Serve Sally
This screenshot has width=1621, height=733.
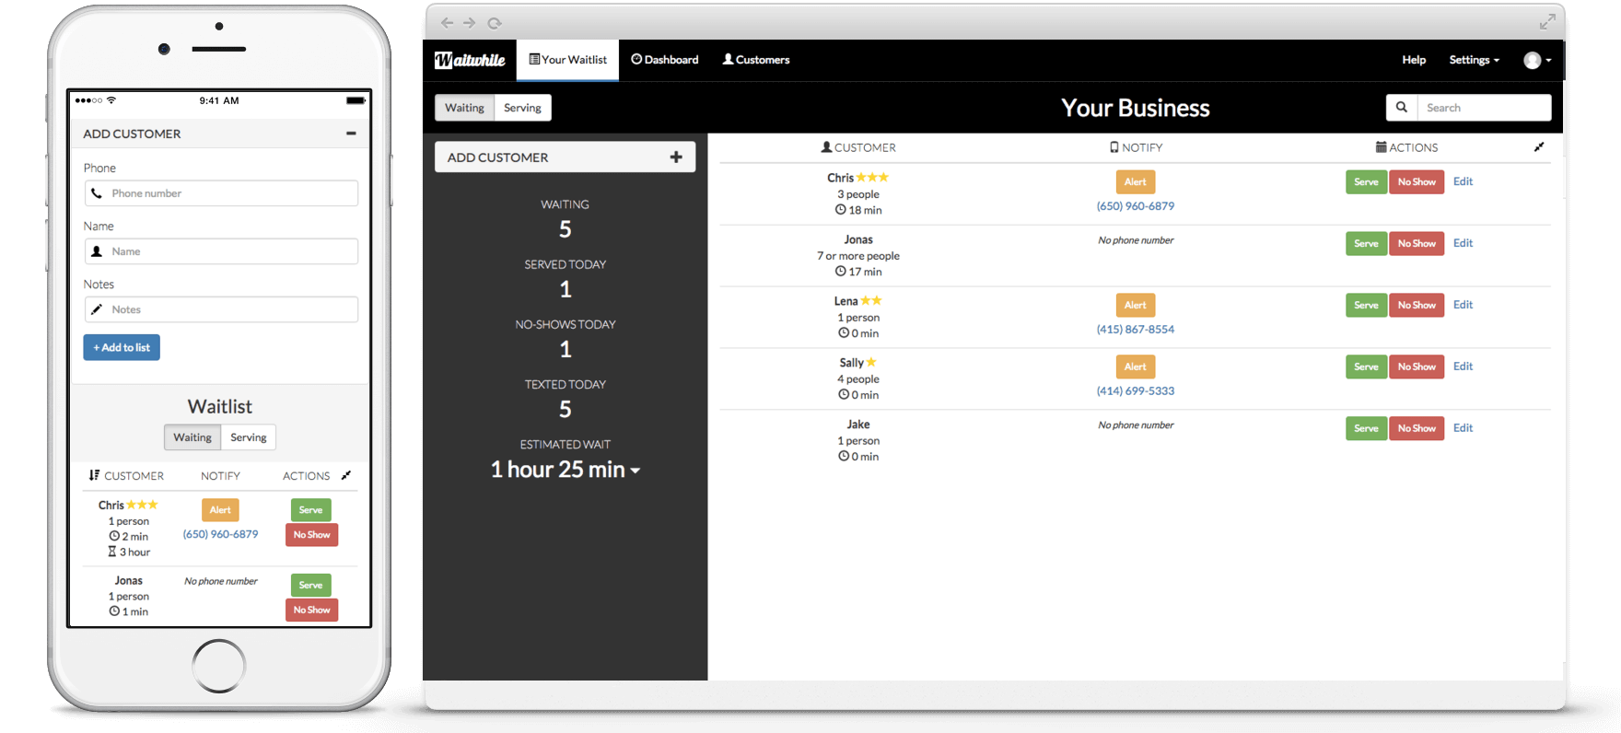pyautogui.click(x=1366, y=367)
